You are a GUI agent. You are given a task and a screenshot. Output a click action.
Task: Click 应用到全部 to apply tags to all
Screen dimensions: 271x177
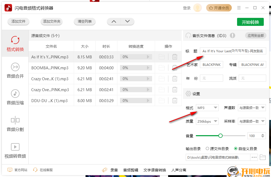(x=255, y=35)
